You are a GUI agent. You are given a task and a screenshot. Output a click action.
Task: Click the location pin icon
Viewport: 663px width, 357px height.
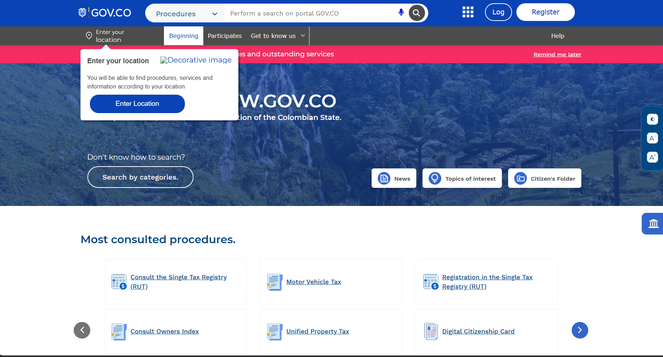pos(89,35)
